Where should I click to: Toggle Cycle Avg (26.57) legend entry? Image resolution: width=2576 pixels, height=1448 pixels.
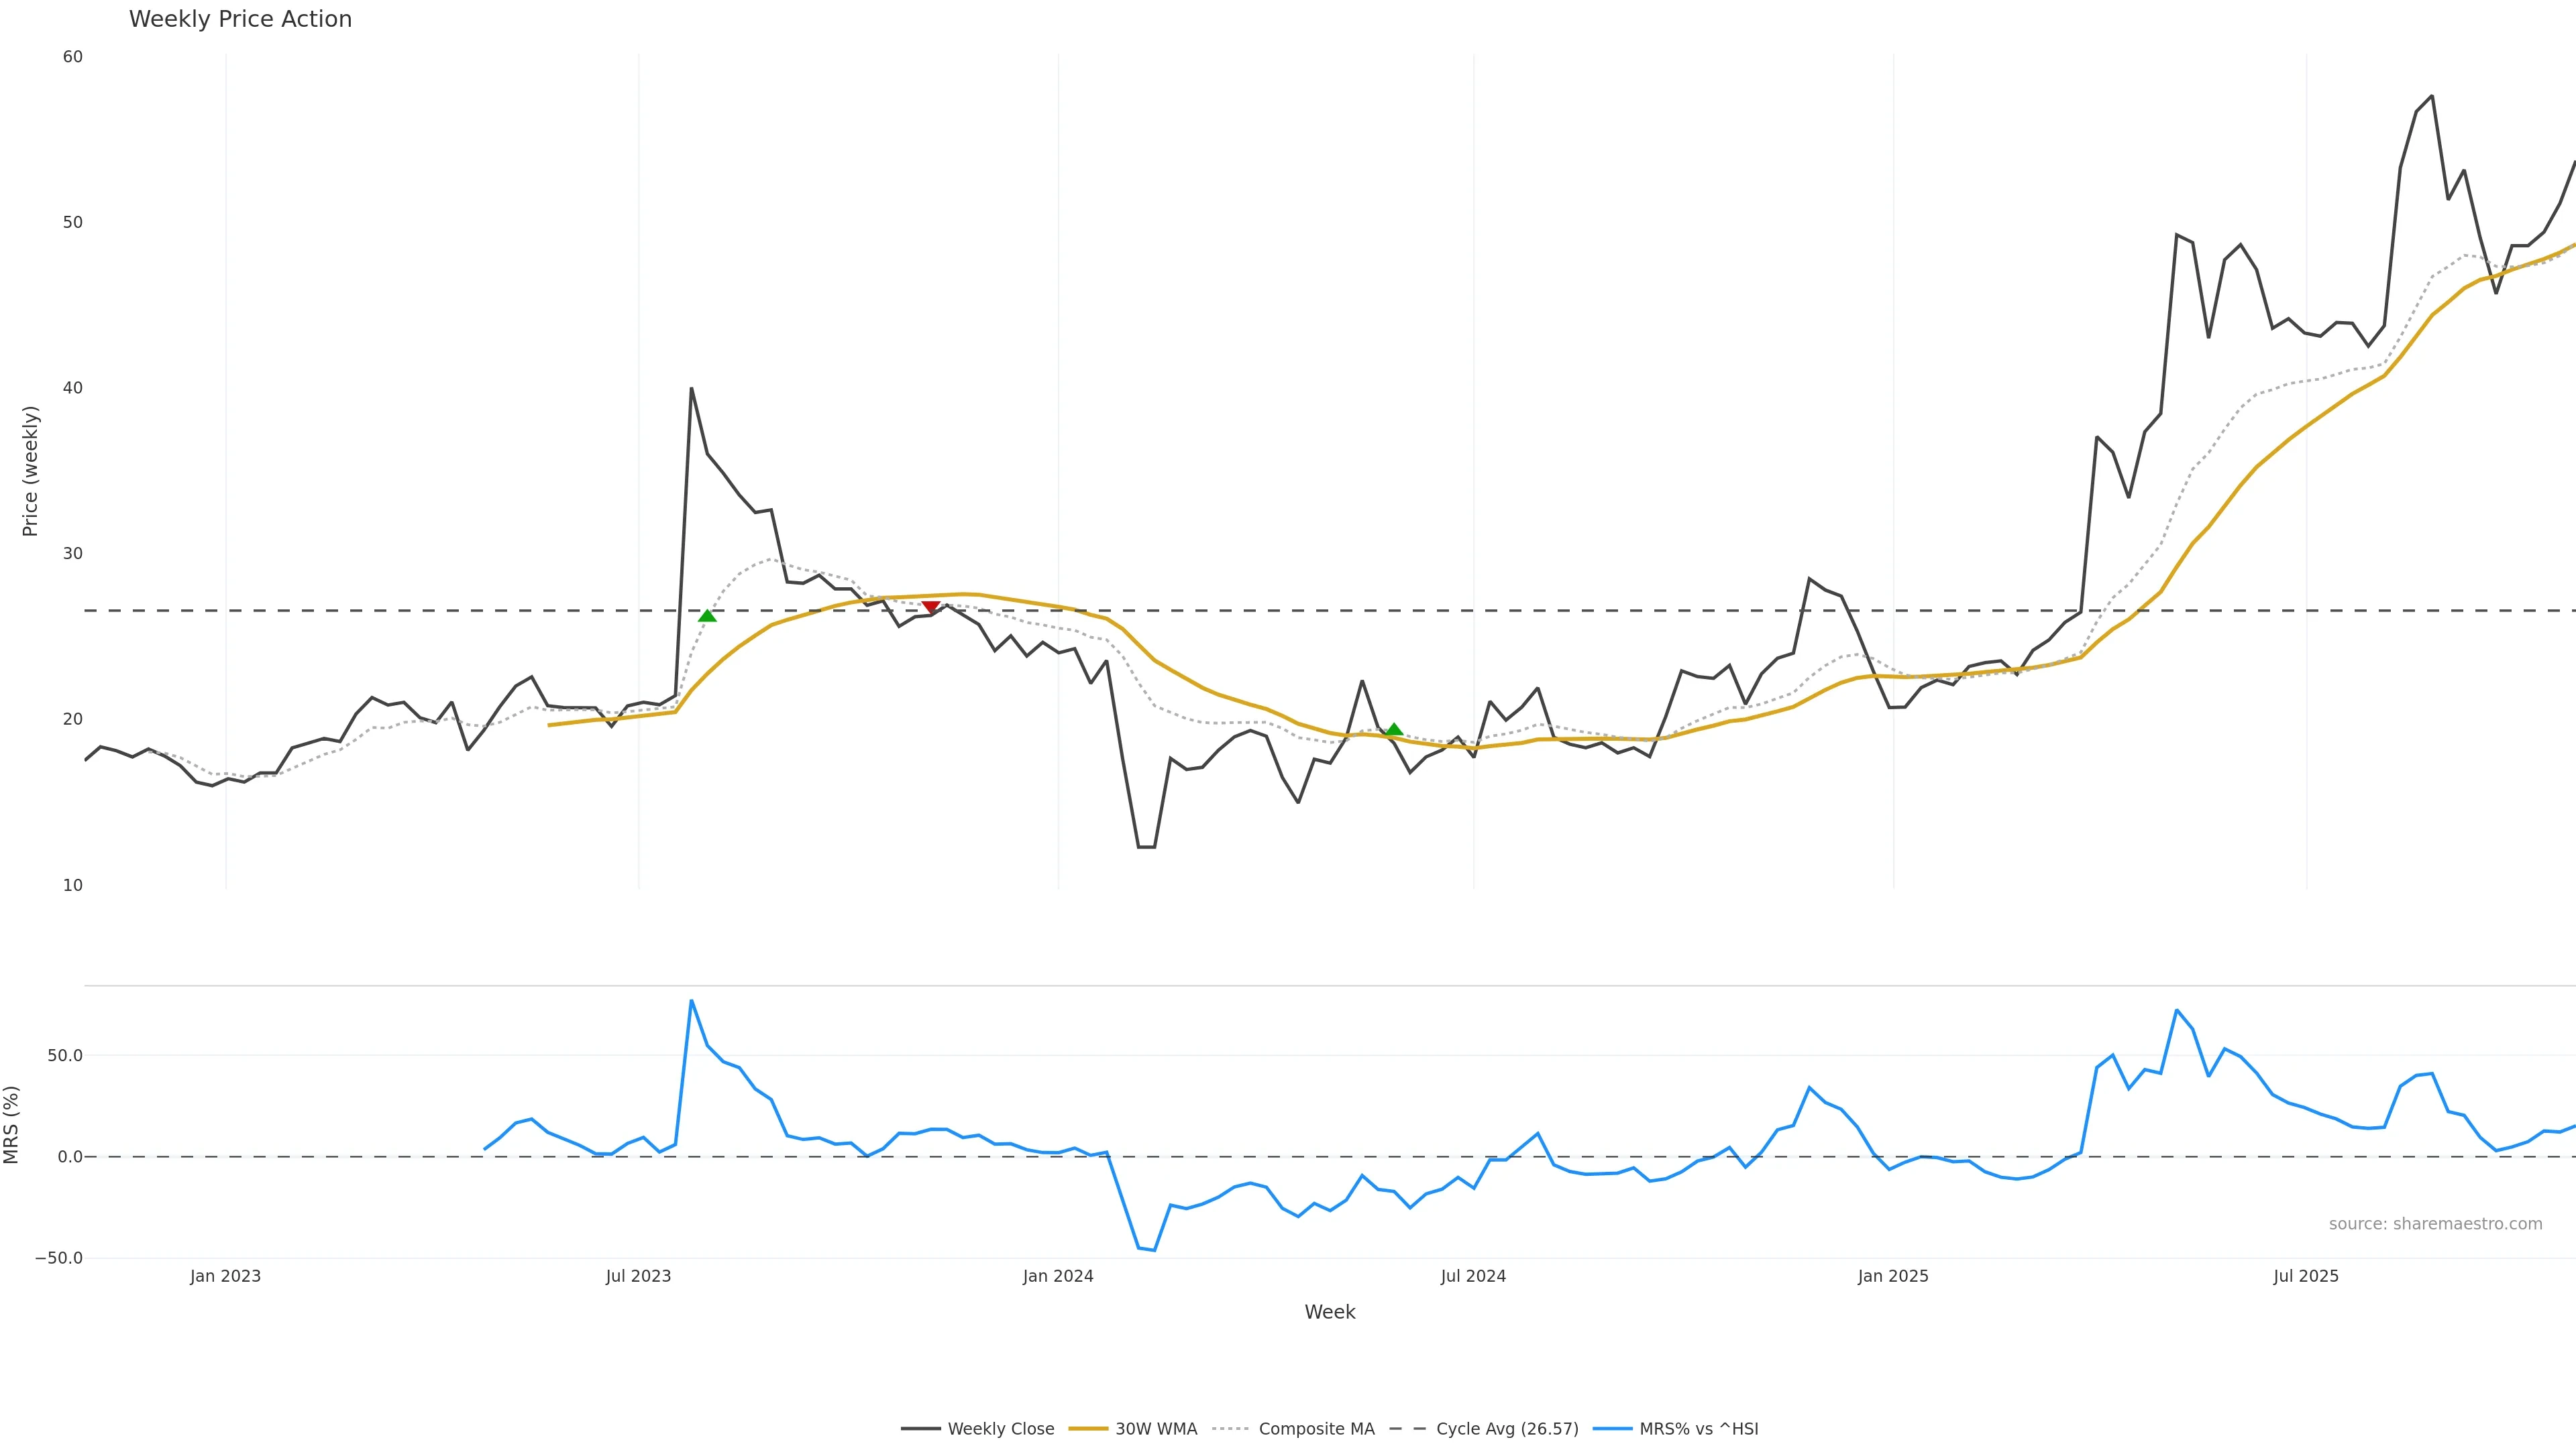(1507, 1429)
